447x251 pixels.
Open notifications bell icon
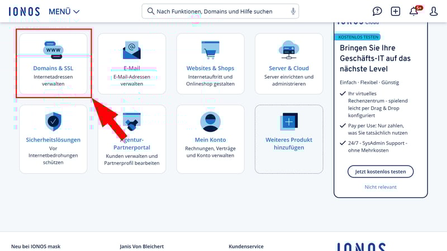coord(414,11)
